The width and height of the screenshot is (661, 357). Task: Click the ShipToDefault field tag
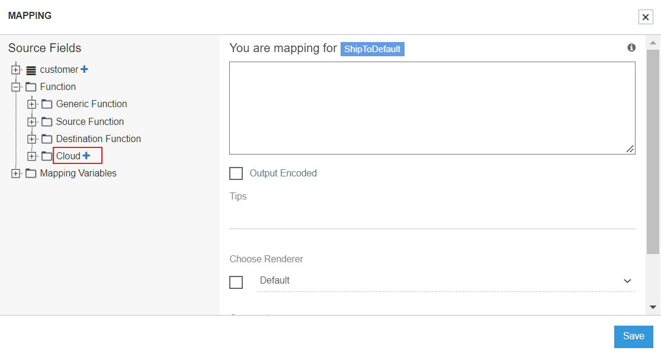point(373,49)
